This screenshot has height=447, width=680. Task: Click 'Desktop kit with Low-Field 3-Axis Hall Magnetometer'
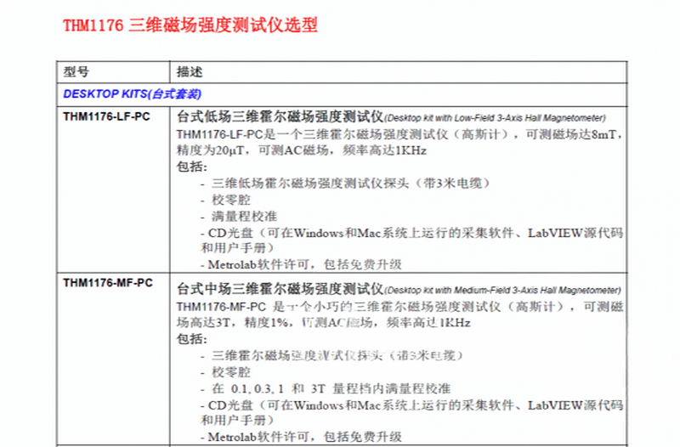[x=495, y=118]
